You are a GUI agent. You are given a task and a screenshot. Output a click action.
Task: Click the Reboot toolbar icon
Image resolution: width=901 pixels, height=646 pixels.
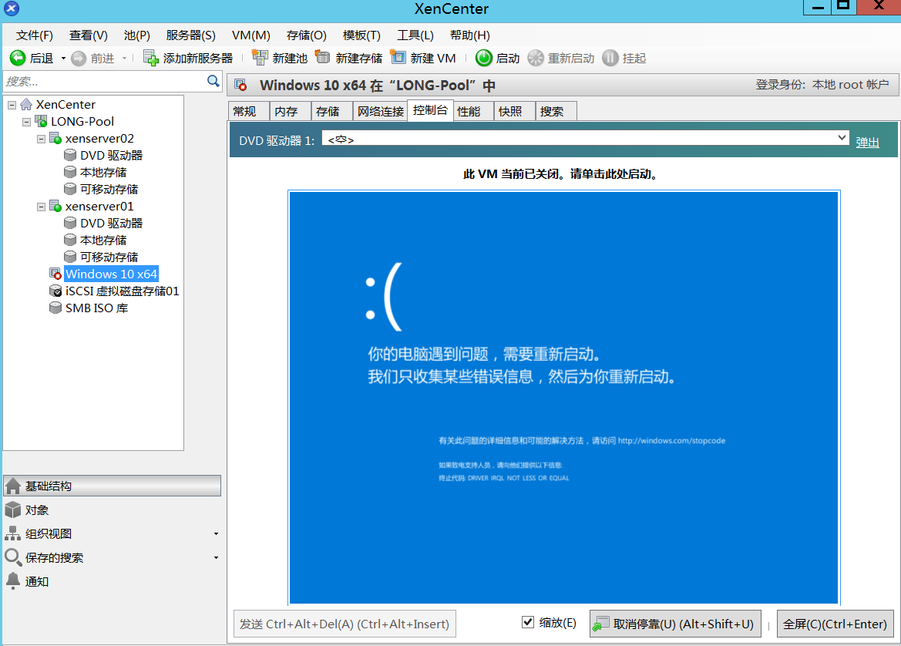click(536, 58)
